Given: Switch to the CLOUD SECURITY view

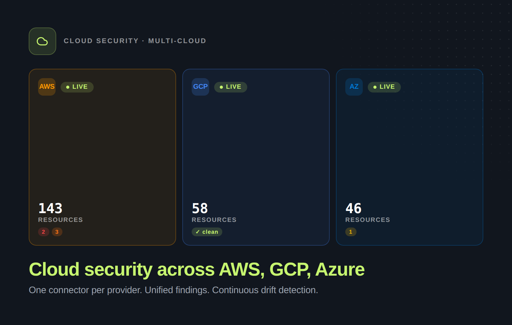Looking at the screenshot, I should (101, 41).
